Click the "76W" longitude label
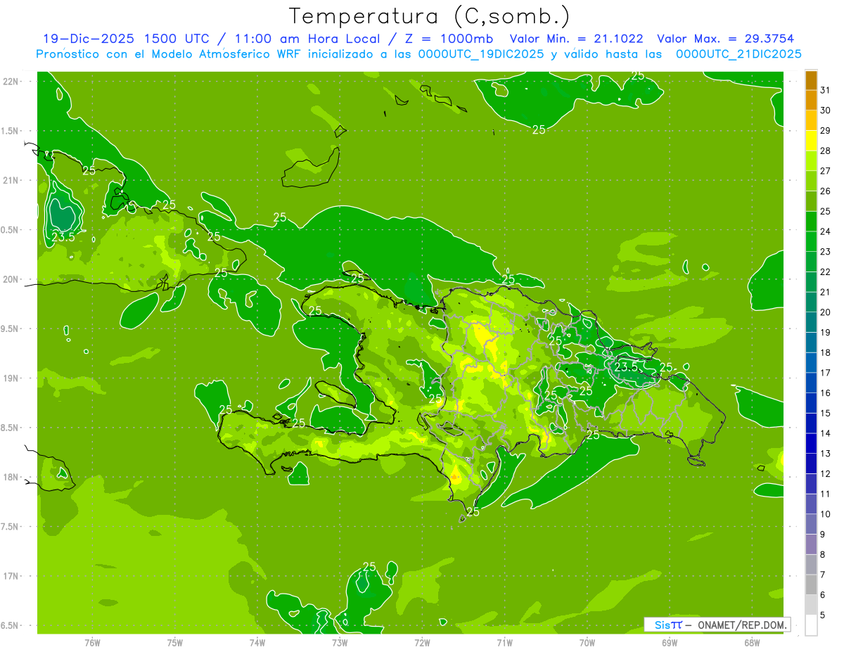The image size is (844, 652). point(92,643)
